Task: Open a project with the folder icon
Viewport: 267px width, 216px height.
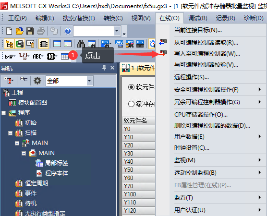Action: click(x=19, y=31)
